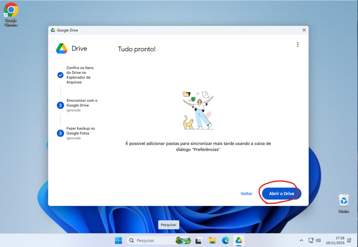Close the Google Drive setup window
The height and width of the screenshot is (247, 358).
tap(304, 30)
